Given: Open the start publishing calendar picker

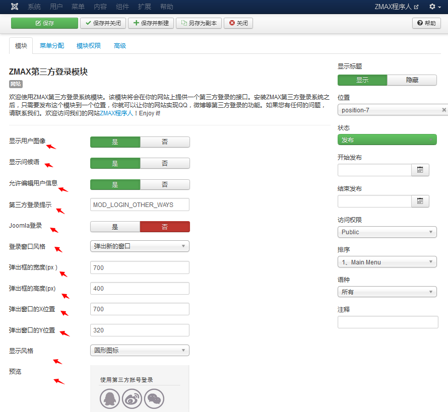Looking at the screenshot, I should [420, 170].
